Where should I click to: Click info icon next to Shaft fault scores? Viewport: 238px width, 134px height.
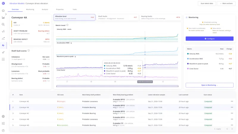29,51
